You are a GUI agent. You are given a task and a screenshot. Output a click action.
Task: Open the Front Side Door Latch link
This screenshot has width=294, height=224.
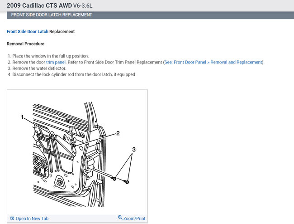coord(28,32)
